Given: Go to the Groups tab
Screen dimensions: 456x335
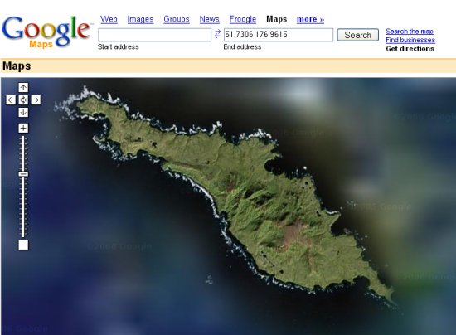Looking at the screenshot, I should tap(177, 19).
